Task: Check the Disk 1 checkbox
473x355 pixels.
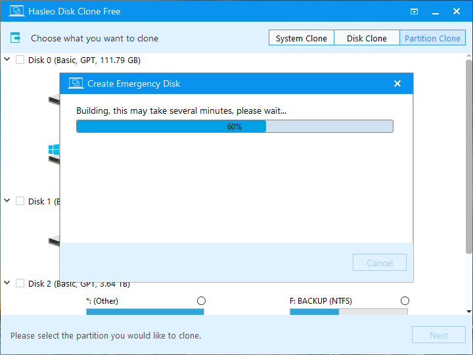Action: click(20, 201)
